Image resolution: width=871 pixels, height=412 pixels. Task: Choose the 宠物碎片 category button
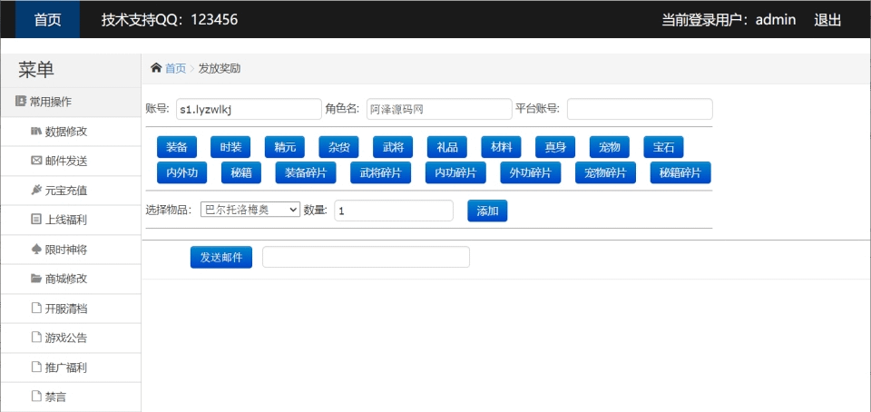pos(605,172)
